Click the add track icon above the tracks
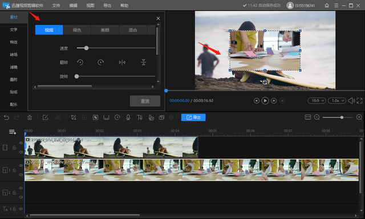Screen dimensions: 365x219 [13, 132]
